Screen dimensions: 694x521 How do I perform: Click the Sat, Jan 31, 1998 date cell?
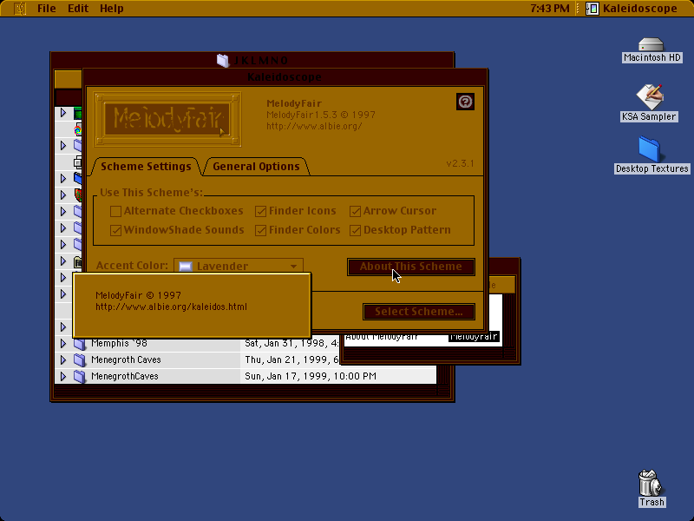(x=291, y=343)
